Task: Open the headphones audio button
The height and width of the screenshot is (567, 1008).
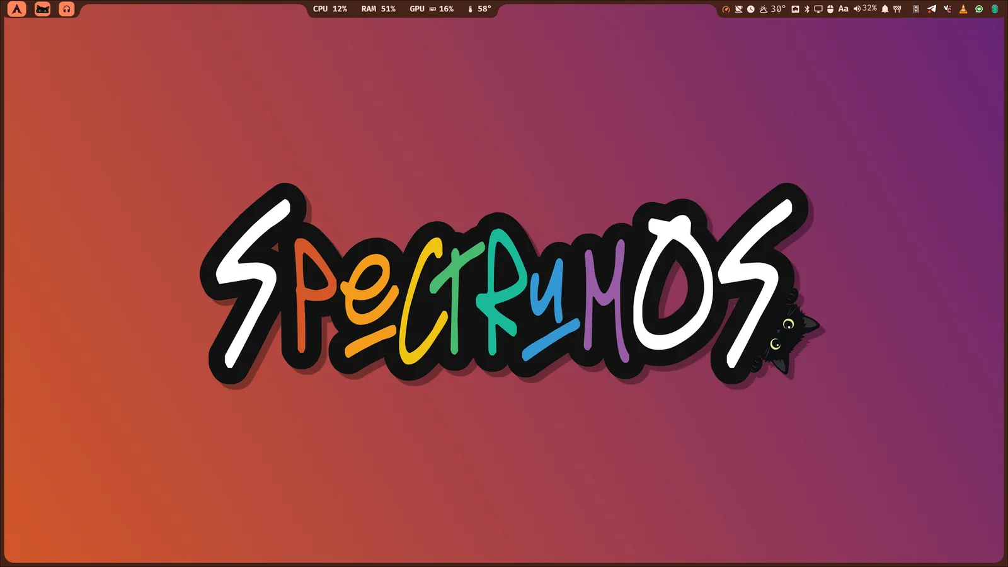Action: pyautogui.click(x=67, y=9)
